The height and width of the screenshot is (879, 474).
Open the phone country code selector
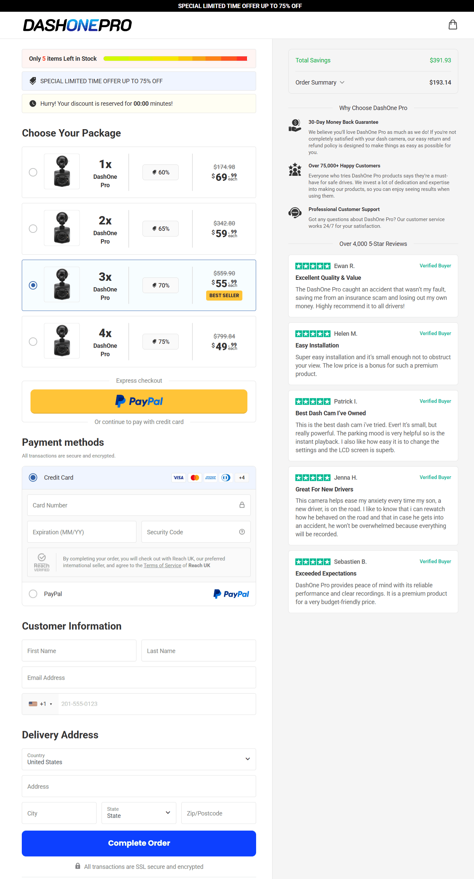(x=41, y=704)
